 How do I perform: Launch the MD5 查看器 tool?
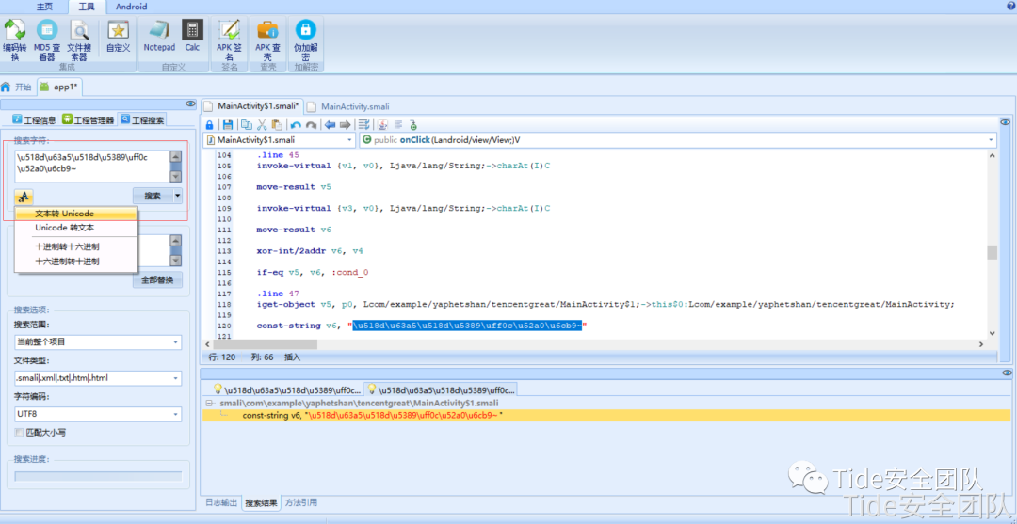pos(47,40)
